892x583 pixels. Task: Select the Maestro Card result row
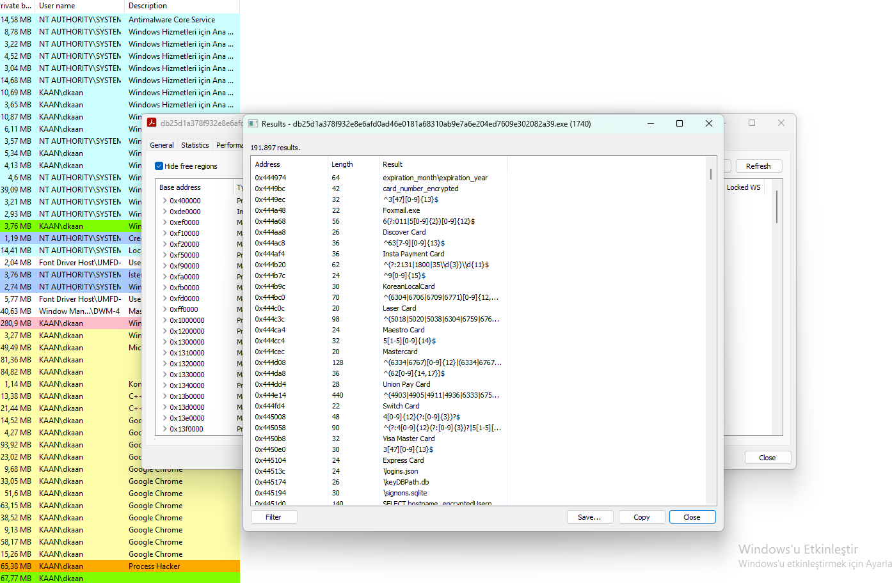click(x=378, y=330)
